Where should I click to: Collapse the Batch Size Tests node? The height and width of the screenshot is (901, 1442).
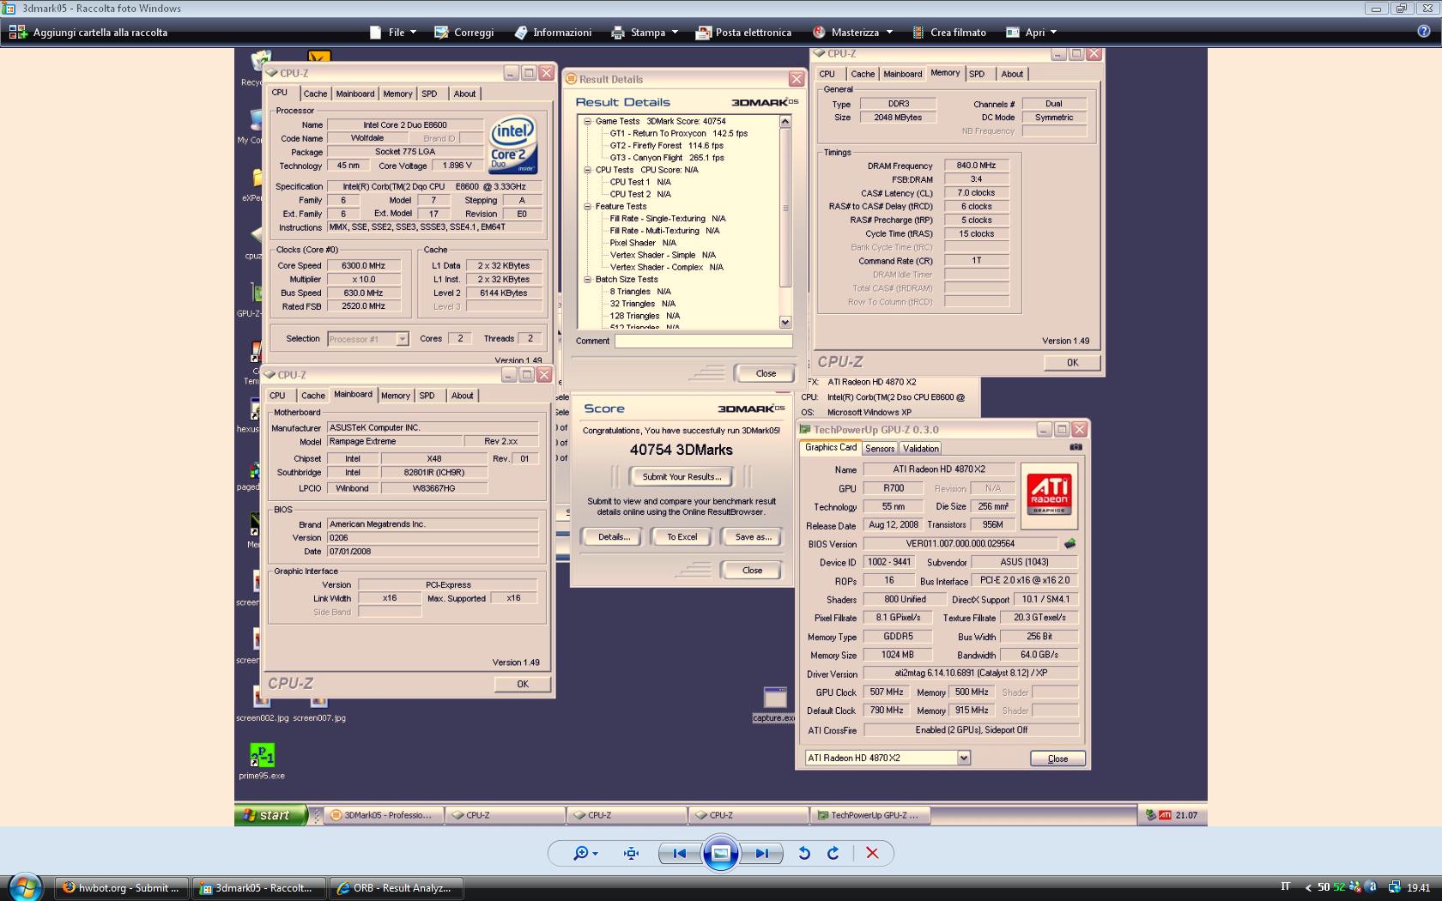tap(588, 279)
